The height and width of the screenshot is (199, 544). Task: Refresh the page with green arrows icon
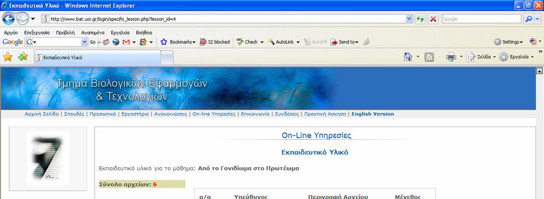click(x=421, y=19)
